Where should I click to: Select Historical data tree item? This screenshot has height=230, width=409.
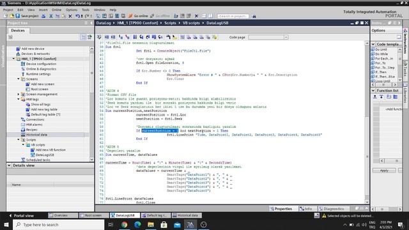click(36, 135)
